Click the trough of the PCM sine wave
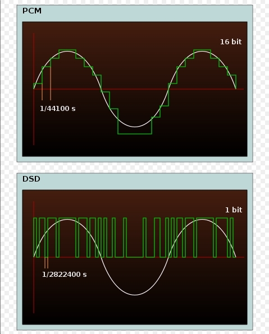 click(x=135, y=127)
